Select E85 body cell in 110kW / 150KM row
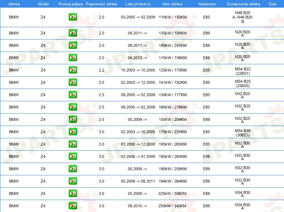 (207, 17)
